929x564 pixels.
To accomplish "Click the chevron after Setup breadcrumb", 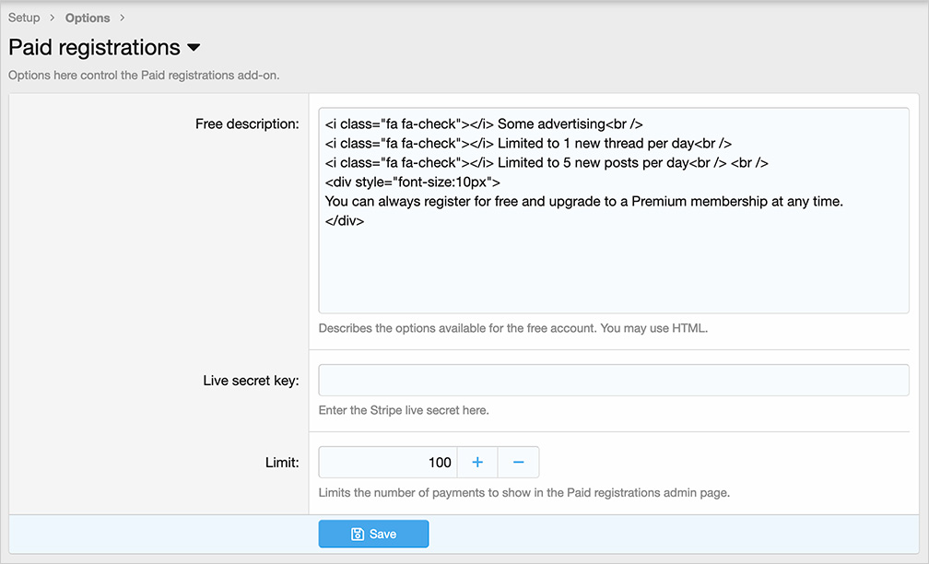I will tap(53, 18).
